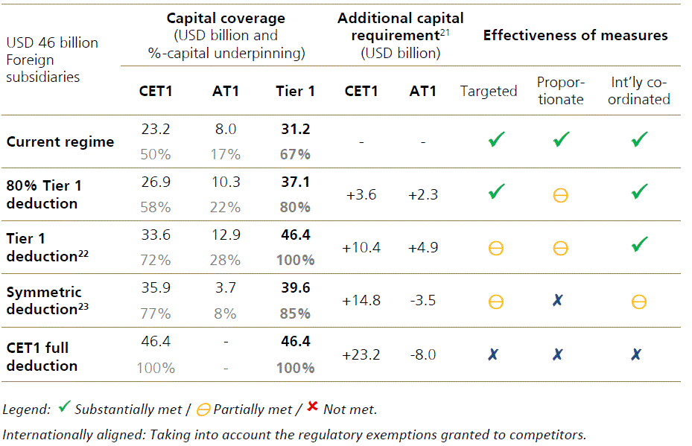Click the Current regime Proportionate checkmark
The height and width of the screenshot is (446, 692).
[x=562, y=140]
